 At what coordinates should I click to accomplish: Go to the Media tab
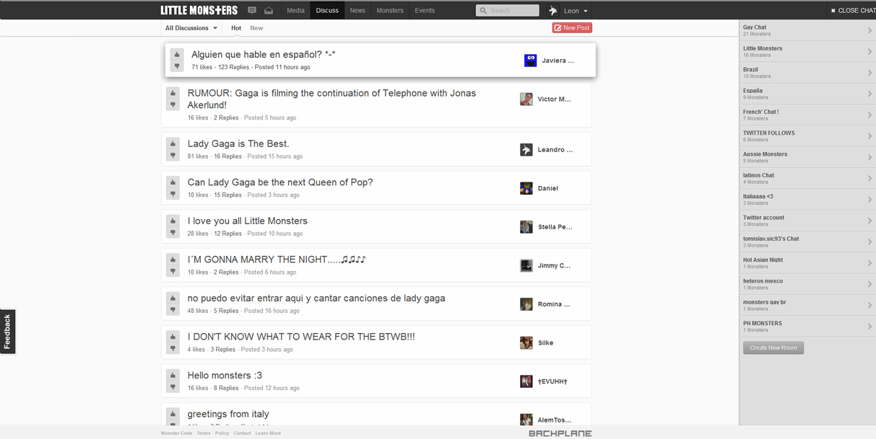pyautogui.click(x=295, y=10)
